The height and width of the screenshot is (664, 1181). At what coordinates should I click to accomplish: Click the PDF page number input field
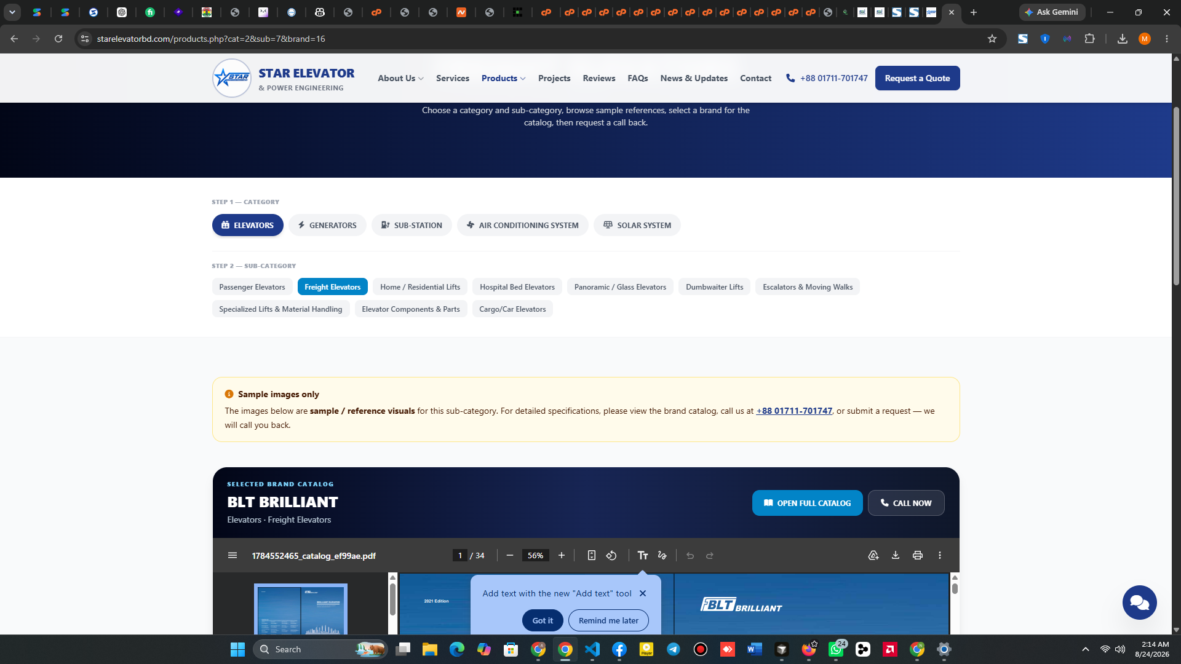click(x=460, y=555)
